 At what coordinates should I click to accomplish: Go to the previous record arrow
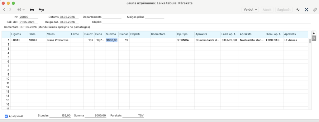pyautogui.click(x=4, y=10)
